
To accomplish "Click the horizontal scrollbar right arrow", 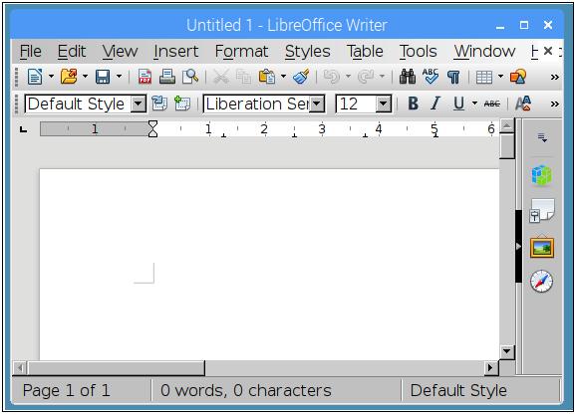I will tap(490, 367).
